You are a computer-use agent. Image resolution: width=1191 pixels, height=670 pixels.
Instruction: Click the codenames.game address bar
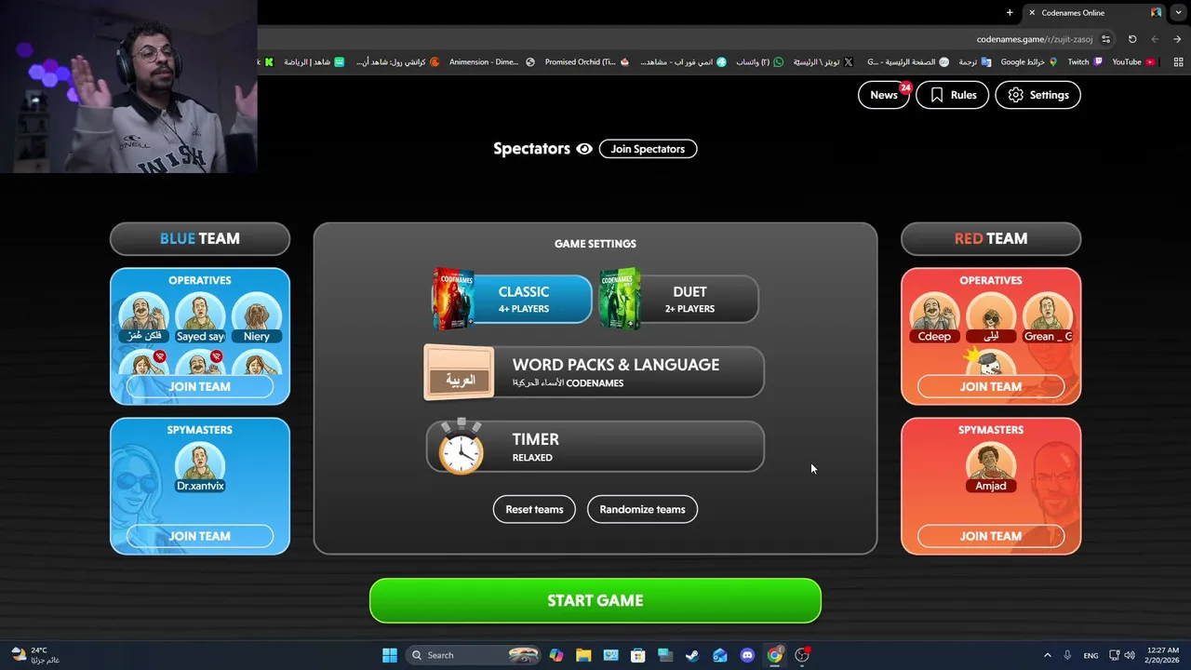1035,39
